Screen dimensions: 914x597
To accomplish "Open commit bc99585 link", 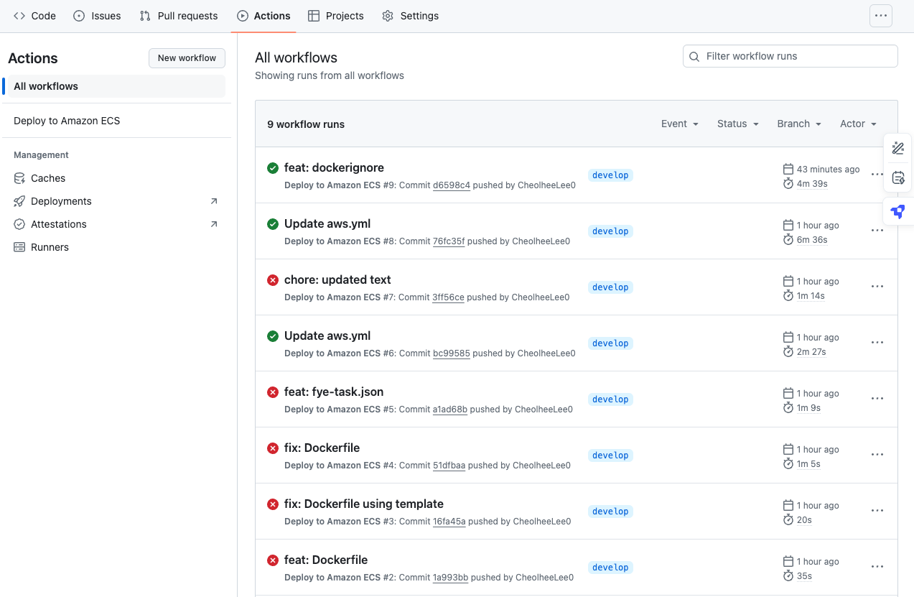I will click(x=452, y=353).
